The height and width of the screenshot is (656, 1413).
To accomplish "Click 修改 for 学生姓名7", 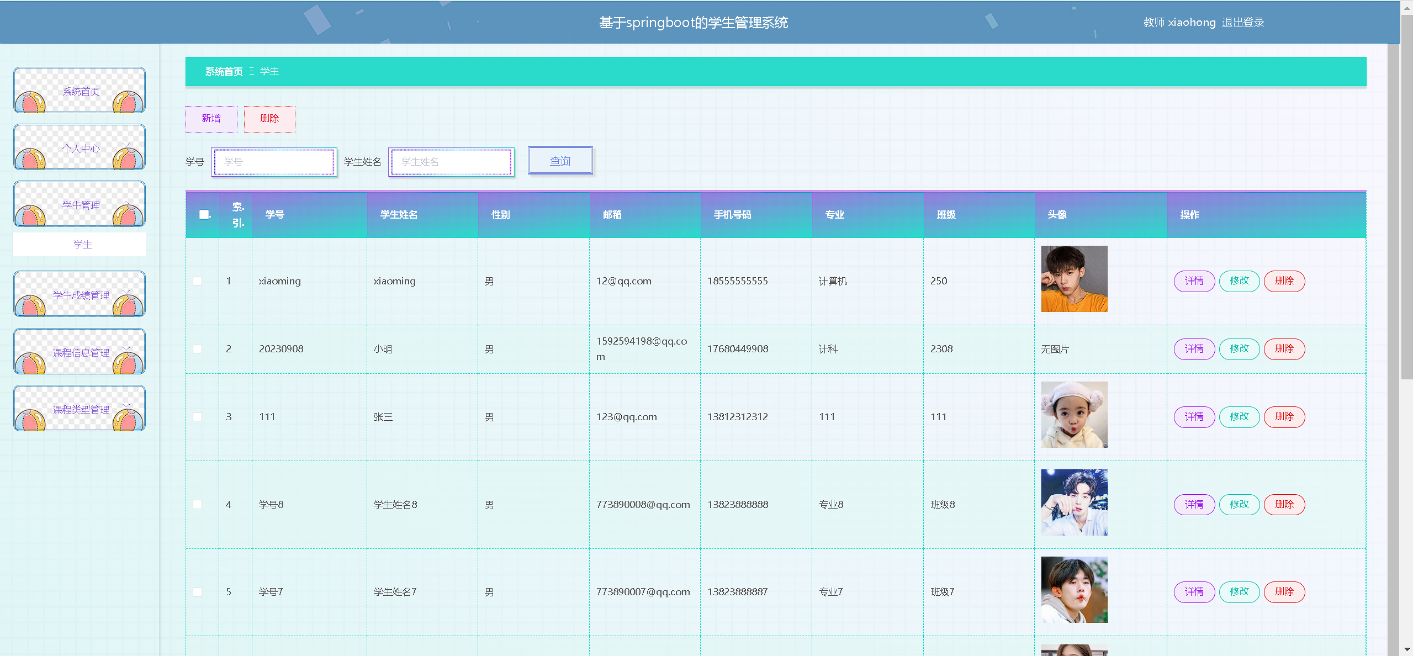I will click(1239, 592).
